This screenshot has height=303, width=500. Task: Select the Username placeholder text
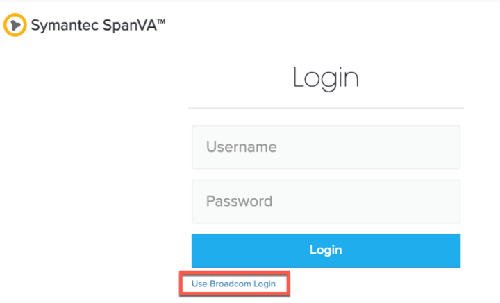coord(242,147)
